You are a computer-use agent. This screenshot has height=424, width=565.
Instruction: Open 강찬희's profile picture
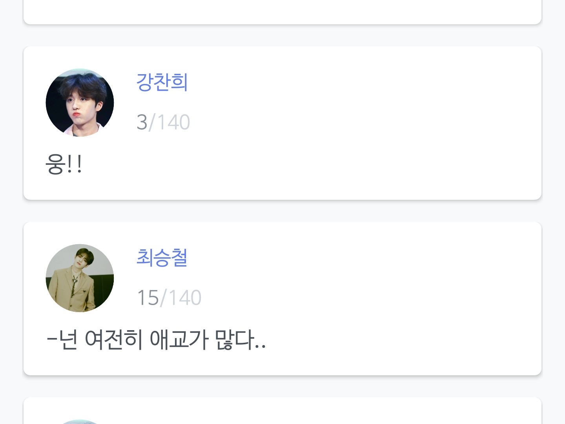pos(80,103)
